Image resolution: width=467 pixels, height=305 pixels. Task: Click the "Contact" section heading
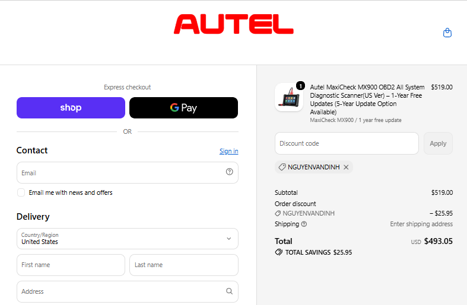click(32, 150)
